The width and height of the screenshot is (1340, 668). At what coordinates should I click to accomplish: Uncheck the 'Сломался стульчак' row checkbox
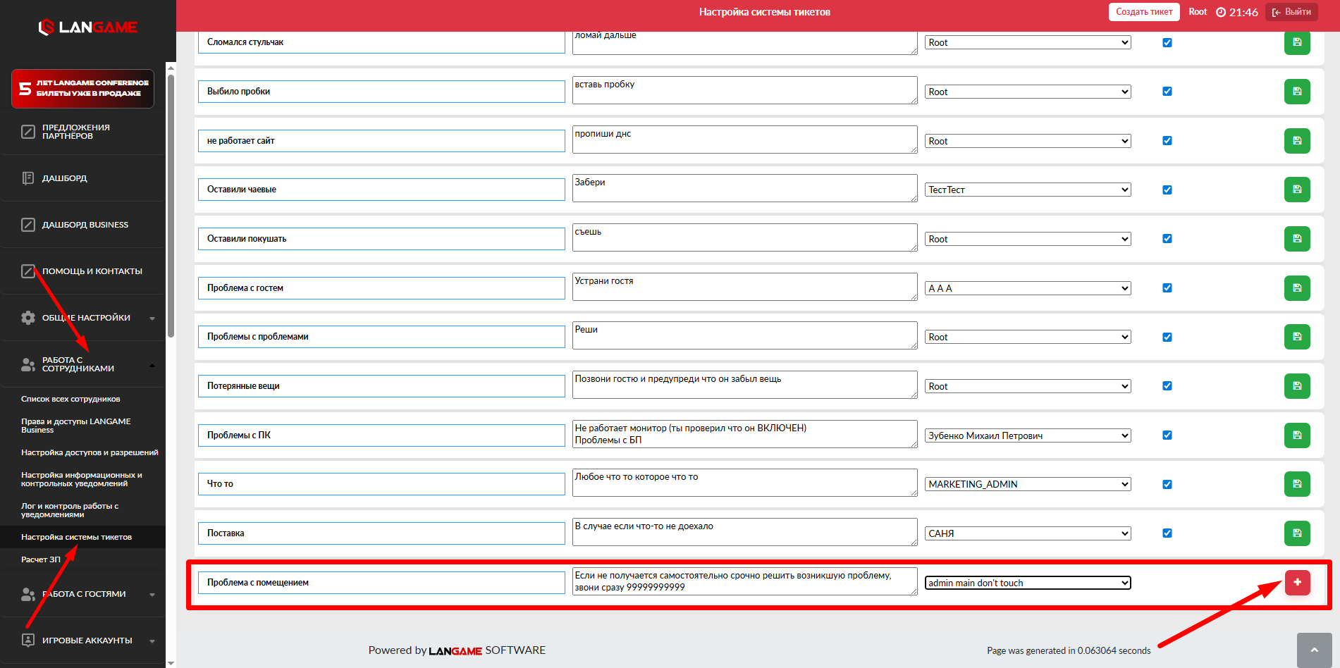1167,42
